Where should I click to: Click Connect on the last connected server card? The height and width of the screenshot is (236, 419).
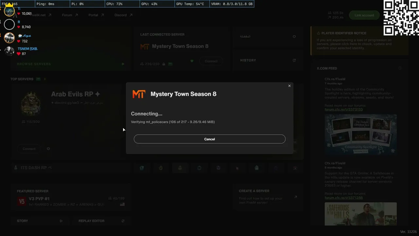(211, 61)
